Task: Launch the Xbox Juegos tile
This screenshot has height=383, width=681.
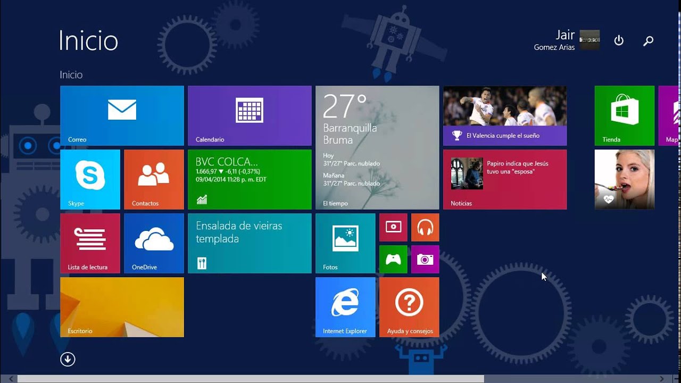Action: tap(393, 259)
